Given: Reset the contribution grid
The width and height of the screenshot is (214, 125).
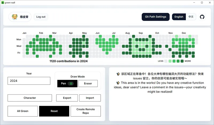Looking at the screenshot, I should pos(54,111).
